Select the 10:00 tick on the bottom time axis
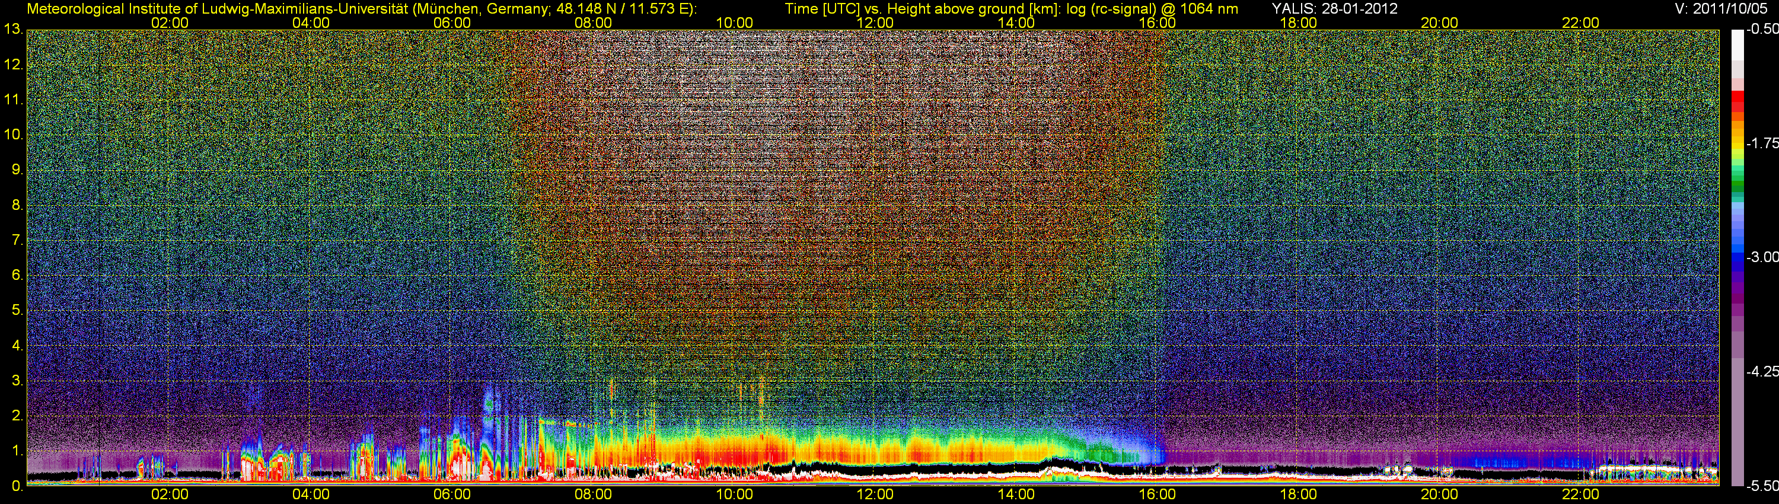This screenshot has width=1779, height=504. (734, 495)
